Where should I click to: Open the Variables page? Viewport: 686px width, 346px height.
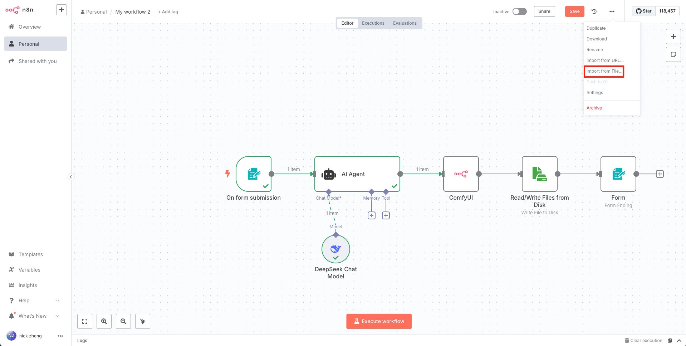(x=35, y=270)
